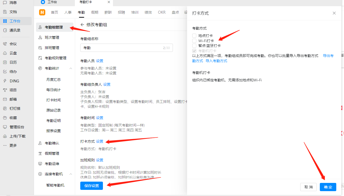The width and height of the screenshot is (344, 196).
Task: Switch to the 假期 top tab
Action: click(x=94, y=12)
